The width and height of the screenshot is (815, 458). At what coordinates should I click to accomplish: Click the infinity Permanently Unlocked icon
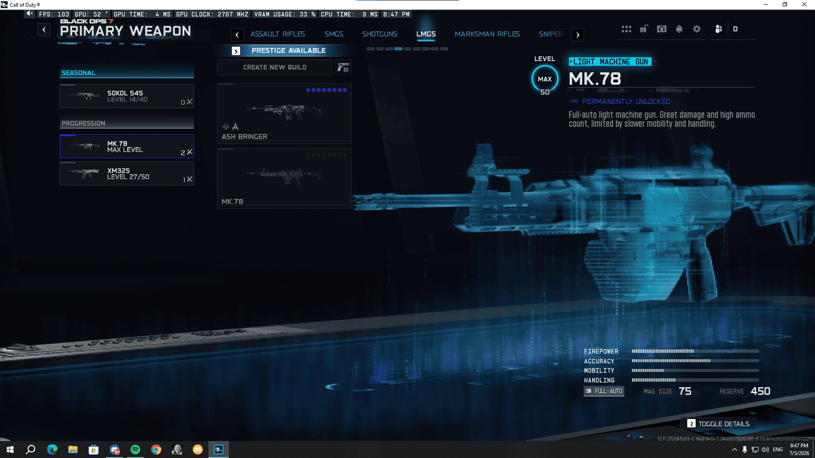574,101
